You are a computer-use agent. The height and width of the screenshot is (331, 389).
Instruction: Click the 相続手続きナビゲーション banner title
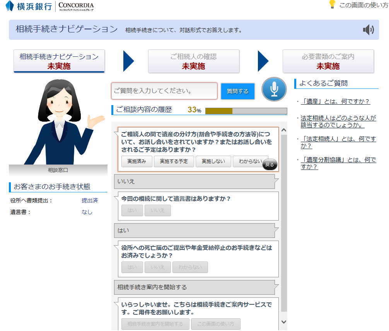(x=67, y=29)
